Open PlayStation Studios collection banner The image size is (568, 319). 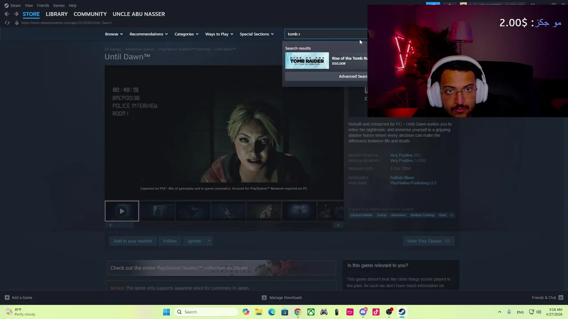221,268
